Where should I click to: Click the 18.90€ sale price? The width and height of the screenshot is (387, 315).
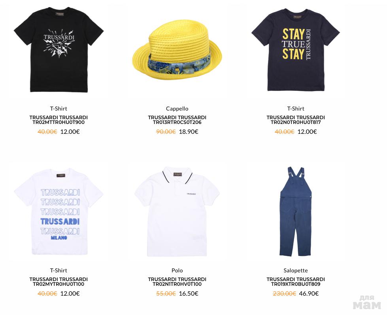point(189,131)
